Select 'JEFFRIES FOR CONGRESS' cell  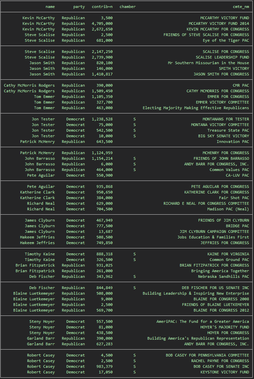pyautogui.click(x=225, y=243)
